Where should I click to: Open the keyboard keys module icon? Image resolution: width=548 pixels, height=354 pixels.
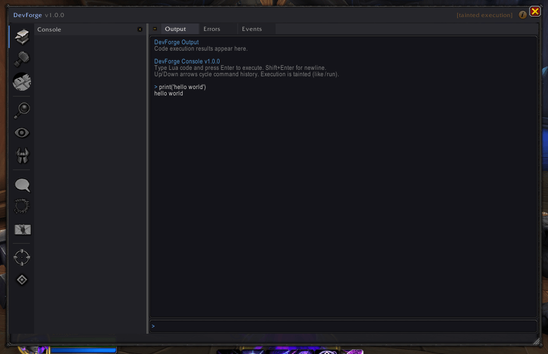pos(22,82)
